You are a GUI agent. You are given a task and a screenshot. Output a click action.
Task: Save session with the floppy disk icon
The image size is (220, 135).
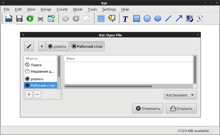(x=19, y=18)
